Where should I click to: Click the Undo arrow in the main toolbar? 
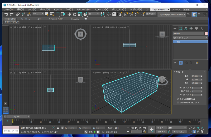pos(6,14)
